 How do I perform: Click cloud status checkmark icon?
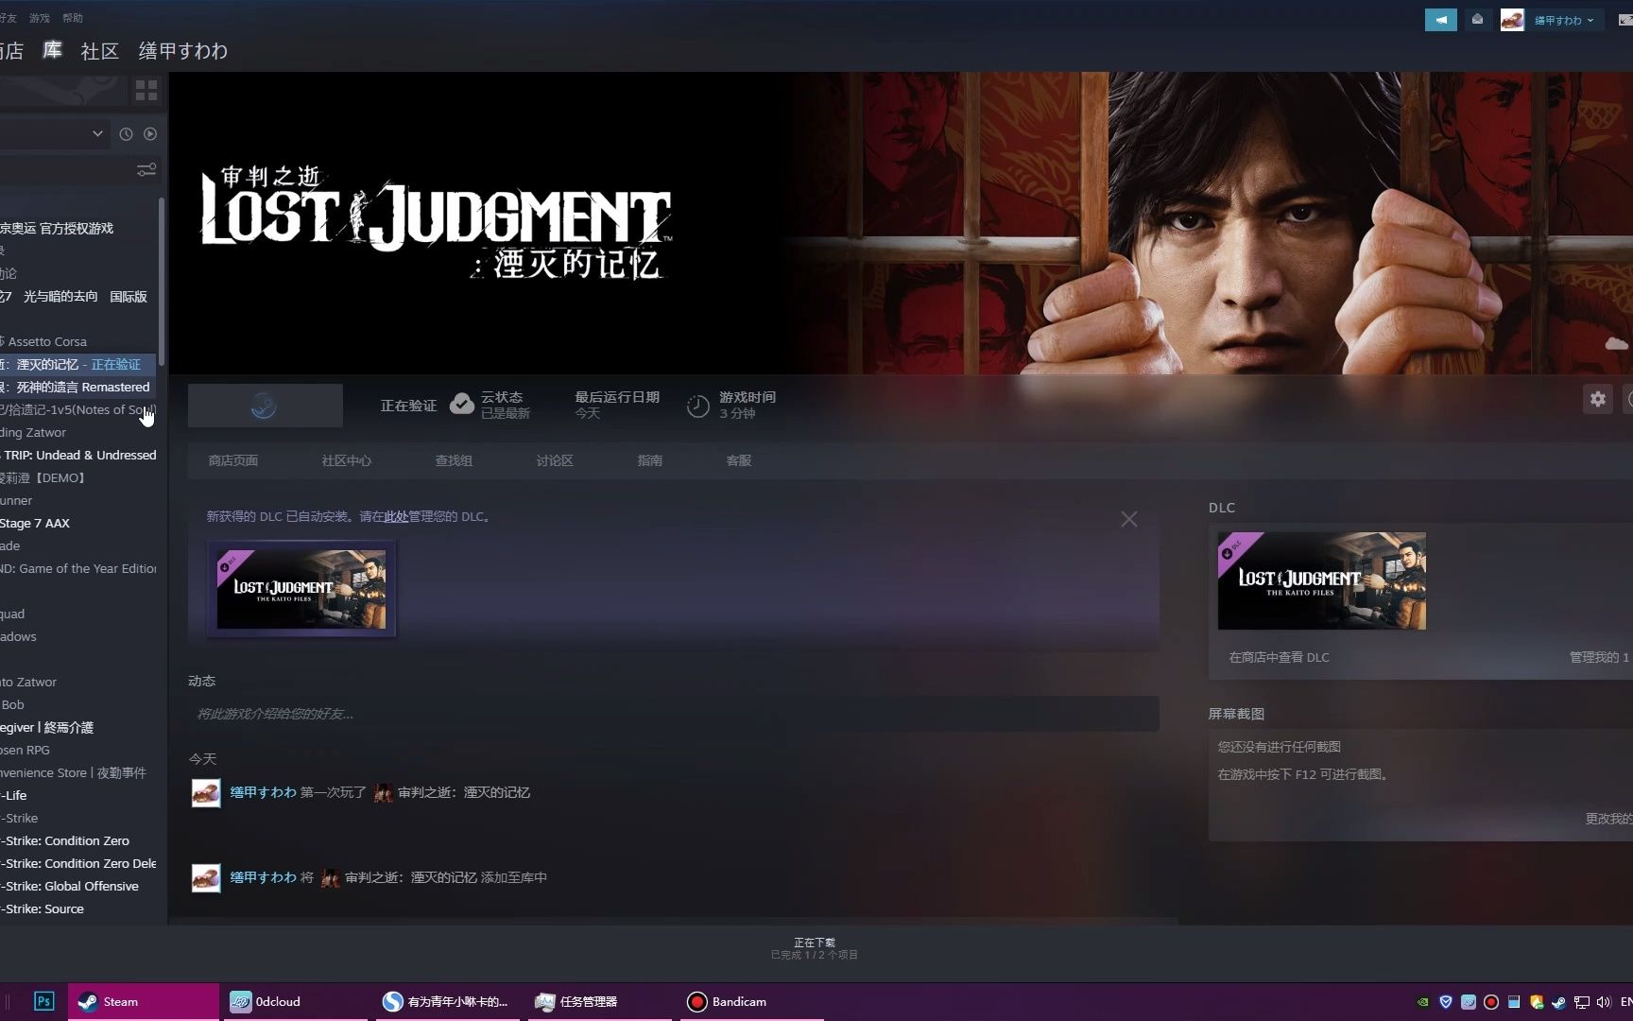point(461,405)
